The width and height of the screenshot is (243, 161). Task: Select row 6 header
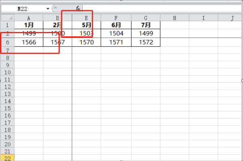click(8, 42)
